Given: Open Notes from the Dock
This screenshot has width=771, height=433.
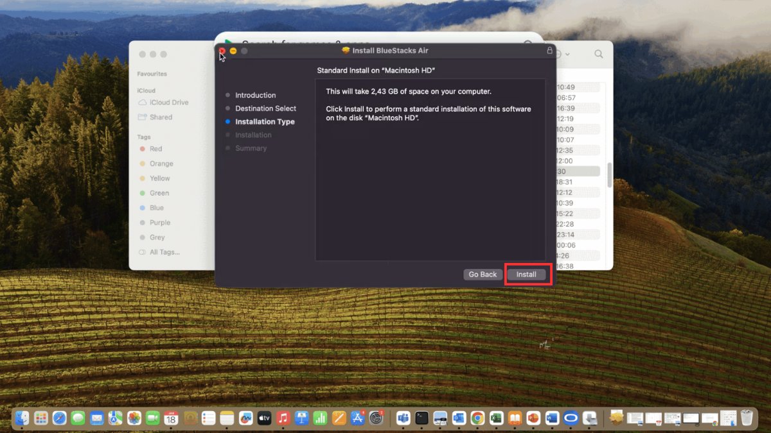Looking at the screenshot, I should click(x=226, y=418).
